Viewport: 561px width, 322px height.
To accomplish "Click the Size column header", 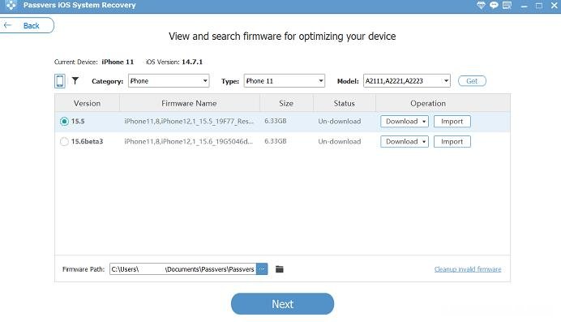I will [286, 103].
